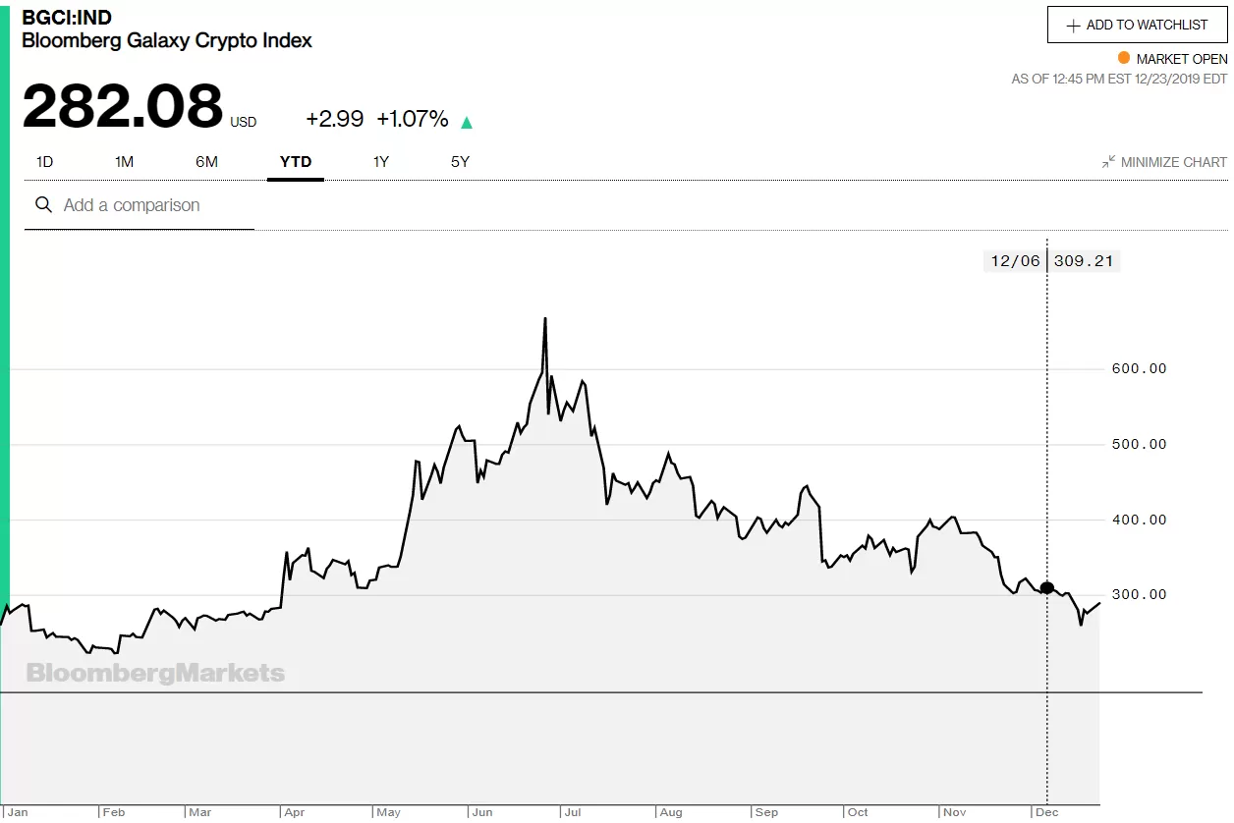Switch to the 1Y chart range
This screenshot has height=823, width=1234.
click(381, 162)
